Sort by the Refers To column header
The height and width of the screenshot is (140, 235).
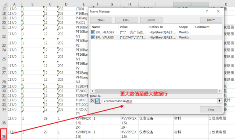(163, 27)
